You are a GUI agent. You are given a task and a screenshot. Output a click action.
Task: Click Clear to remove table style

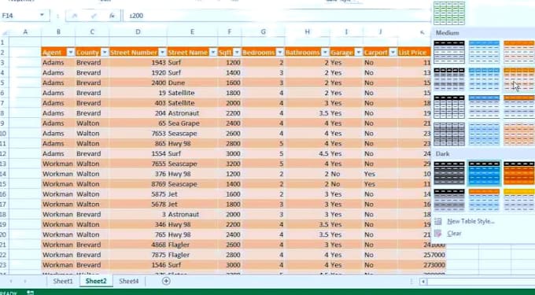pyautogui.click(x=454, y=234)
